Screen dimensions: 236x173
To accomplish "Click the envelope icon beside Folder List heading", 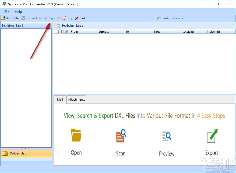I will (x=57, y=25).
